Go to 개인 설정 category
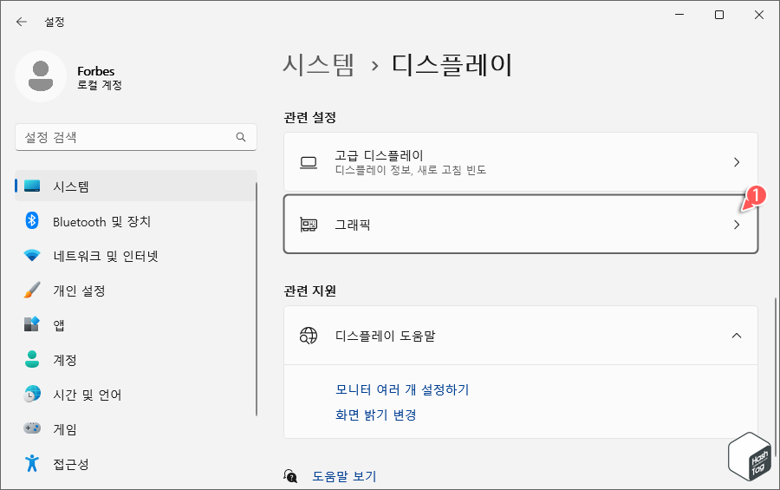Image resolution: width=780 pixels, height=490 pixels. click(x=136, y=290)
